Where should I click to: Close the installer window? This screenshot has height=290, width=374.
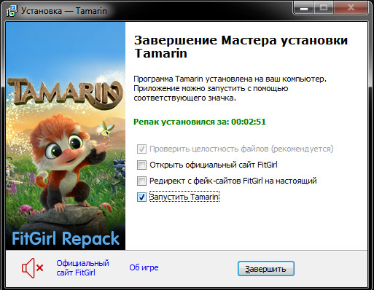[350, 9]
